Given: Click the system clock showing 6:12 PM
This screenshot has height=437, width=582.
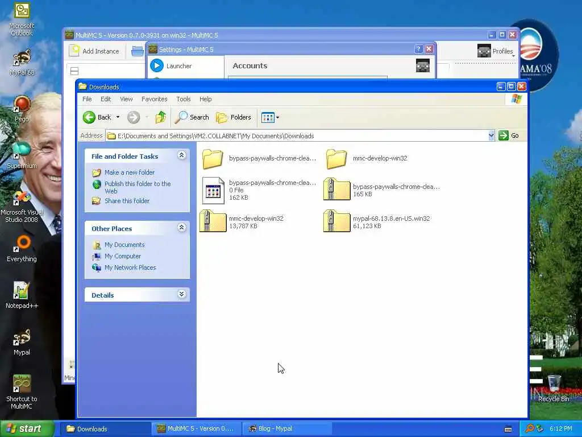Looking at the screenshot, I should [x=561, y=428].
